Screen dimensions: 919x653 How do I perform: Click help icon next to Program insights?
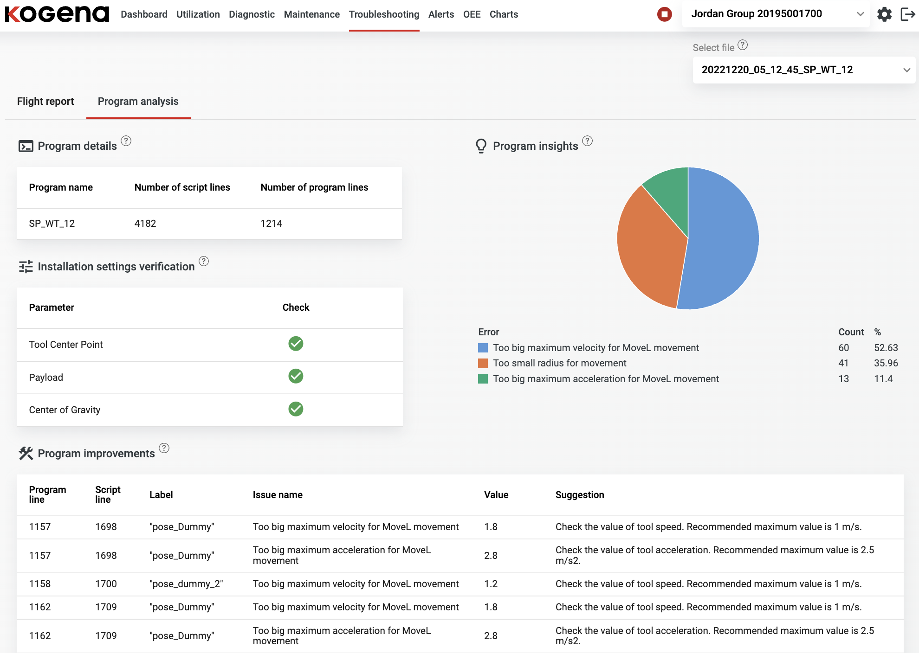(587, 141)
